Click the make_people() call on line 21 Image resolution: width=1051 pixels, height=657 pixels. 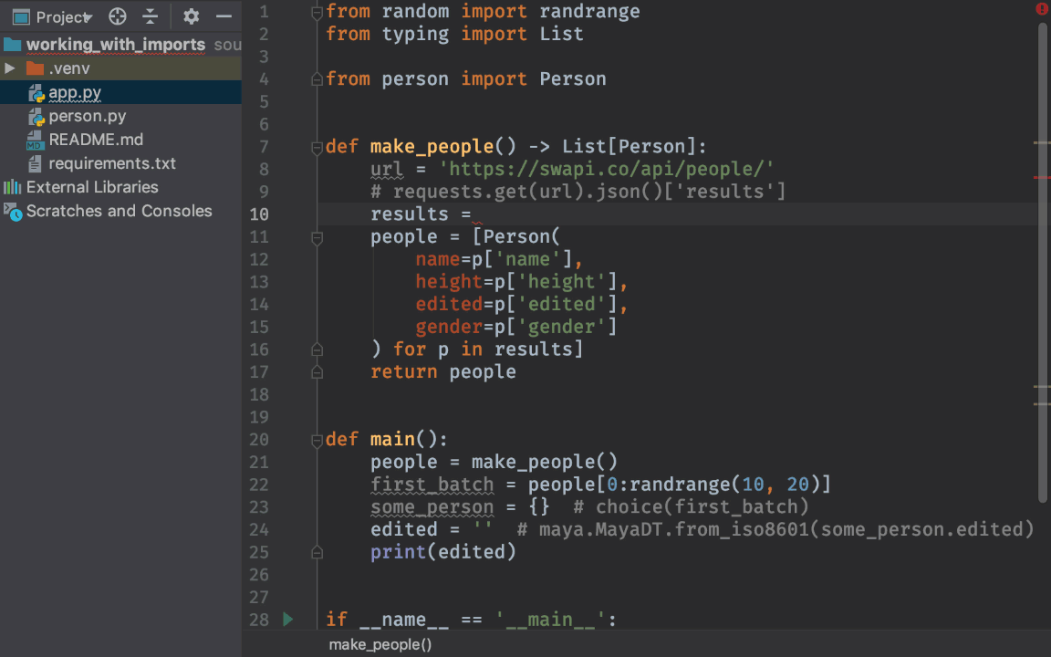(x=545, y=462)
